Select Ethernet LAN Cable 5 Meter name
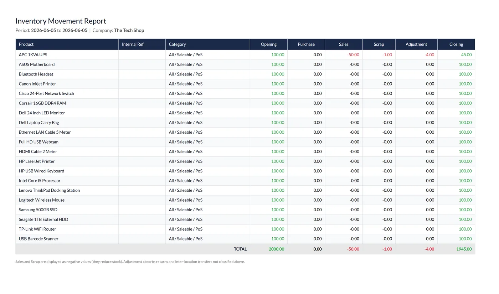Viewport: 499px width, 294px height. (x=45, y=132)
